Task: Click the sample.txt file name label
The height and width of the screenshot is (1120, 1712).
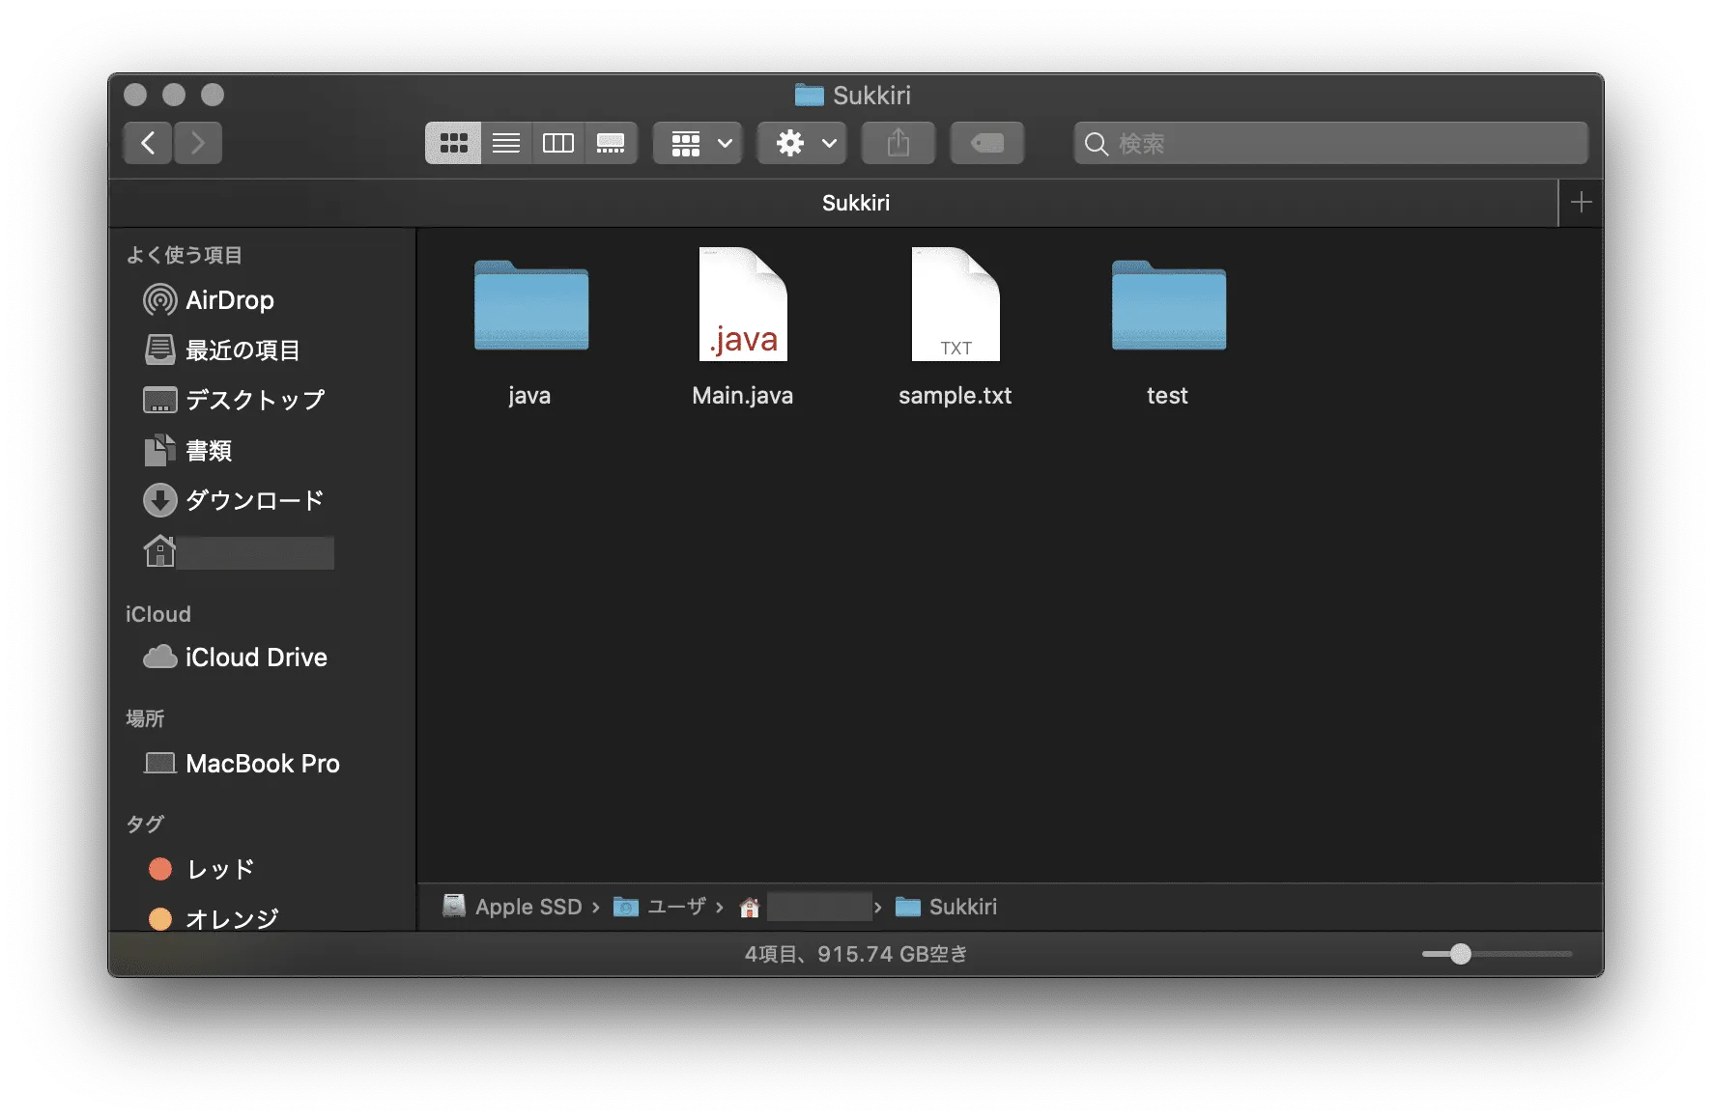Action: 956,396
